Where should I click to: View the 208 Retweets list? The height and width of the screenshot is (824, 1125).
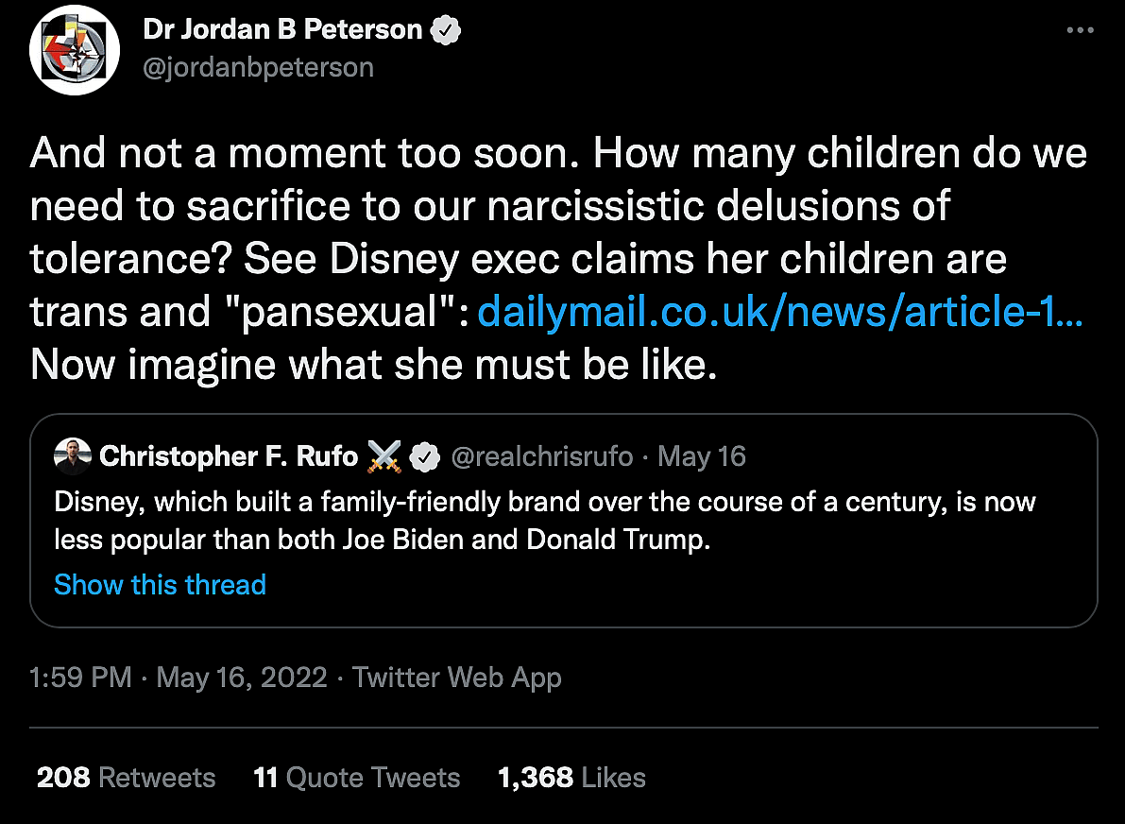click(x=126, y=778)
